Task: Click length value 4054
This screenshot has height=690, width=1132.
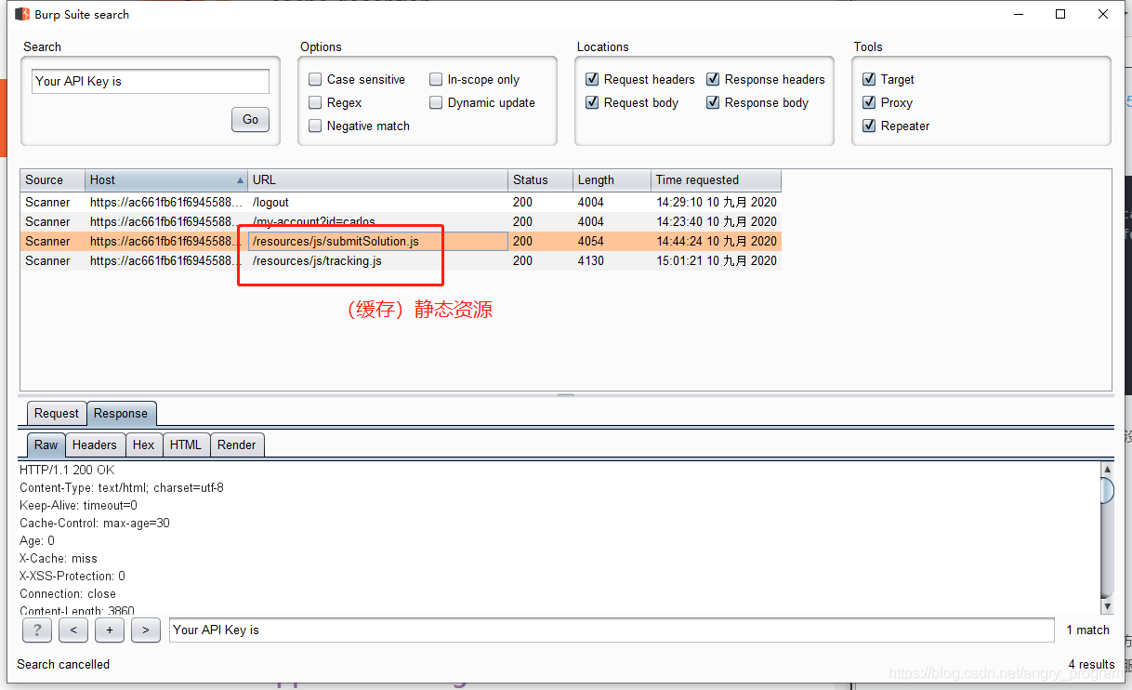Action: point(591,241)
